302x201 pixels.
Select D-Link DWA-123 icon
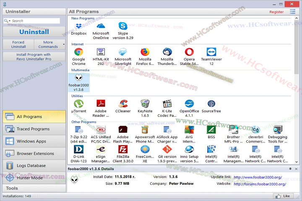(78, 149)
